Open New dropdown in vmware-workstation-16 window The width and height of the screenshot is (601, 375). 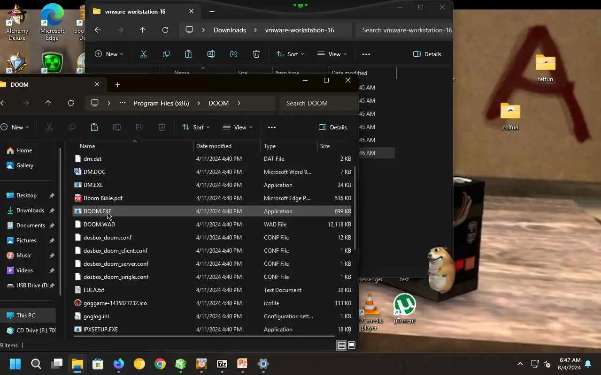pos(109,54)
